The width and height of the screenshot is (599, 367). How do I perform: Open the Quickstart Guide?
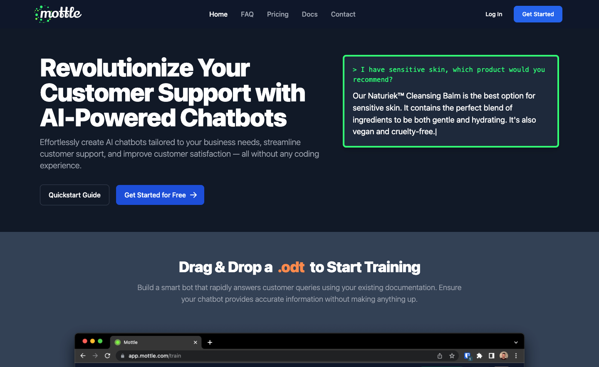74,195
